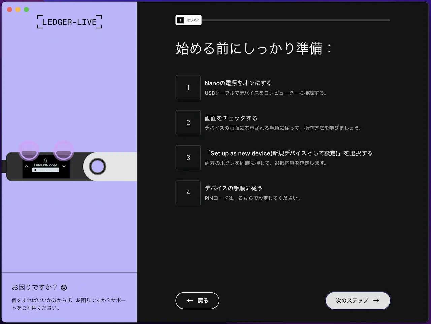The image size is (431, 324).
Task: Click the left highlighted device button
Action: point(29,151)
